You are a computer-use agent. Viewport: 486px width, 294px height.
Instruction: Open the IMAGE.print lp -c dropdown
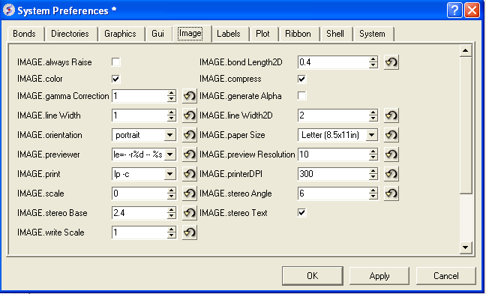click(x=169, y=174)
